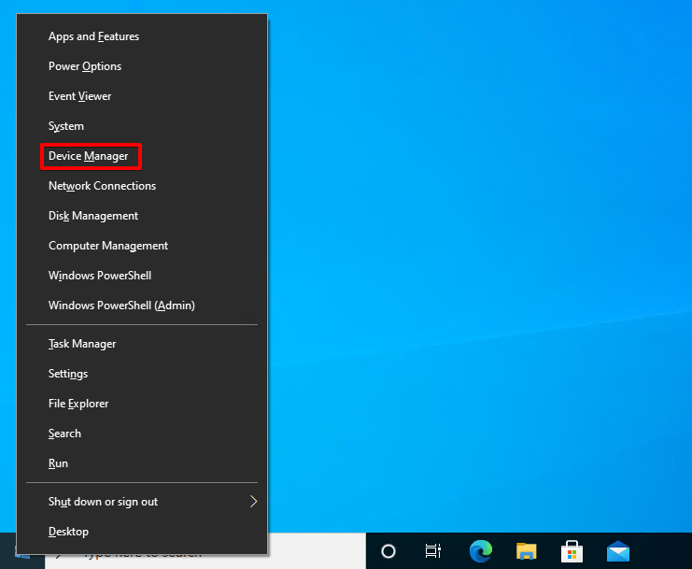Select the System menu entry
Screen dimensions: 692x569
(x=66, y=126)
